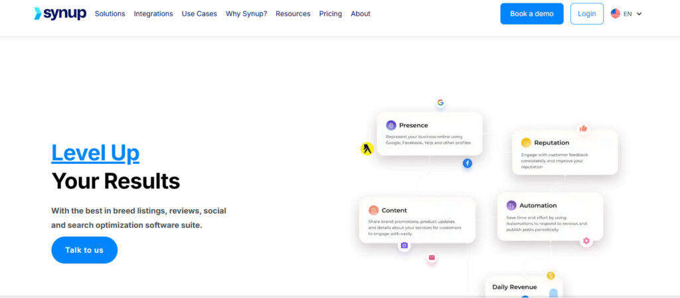Click the Level Up headline link
This screenshot has height=298, width=680.
[96, 153]
